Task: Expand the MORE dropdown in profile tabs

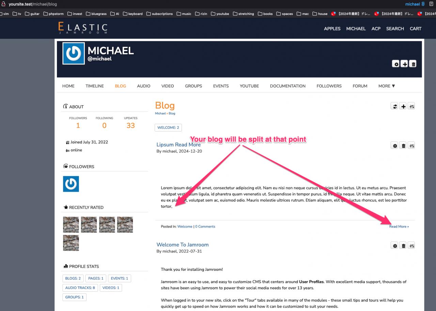Action: 387,86
